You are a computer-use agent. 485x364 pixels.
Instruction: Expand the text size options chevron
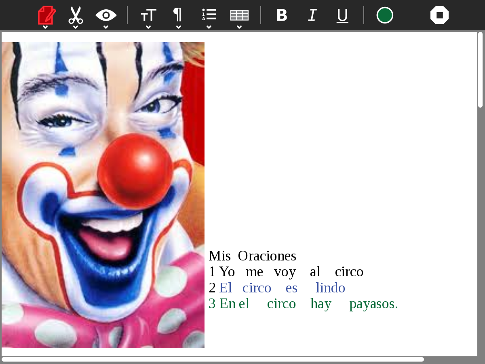(x=148, y=28)
